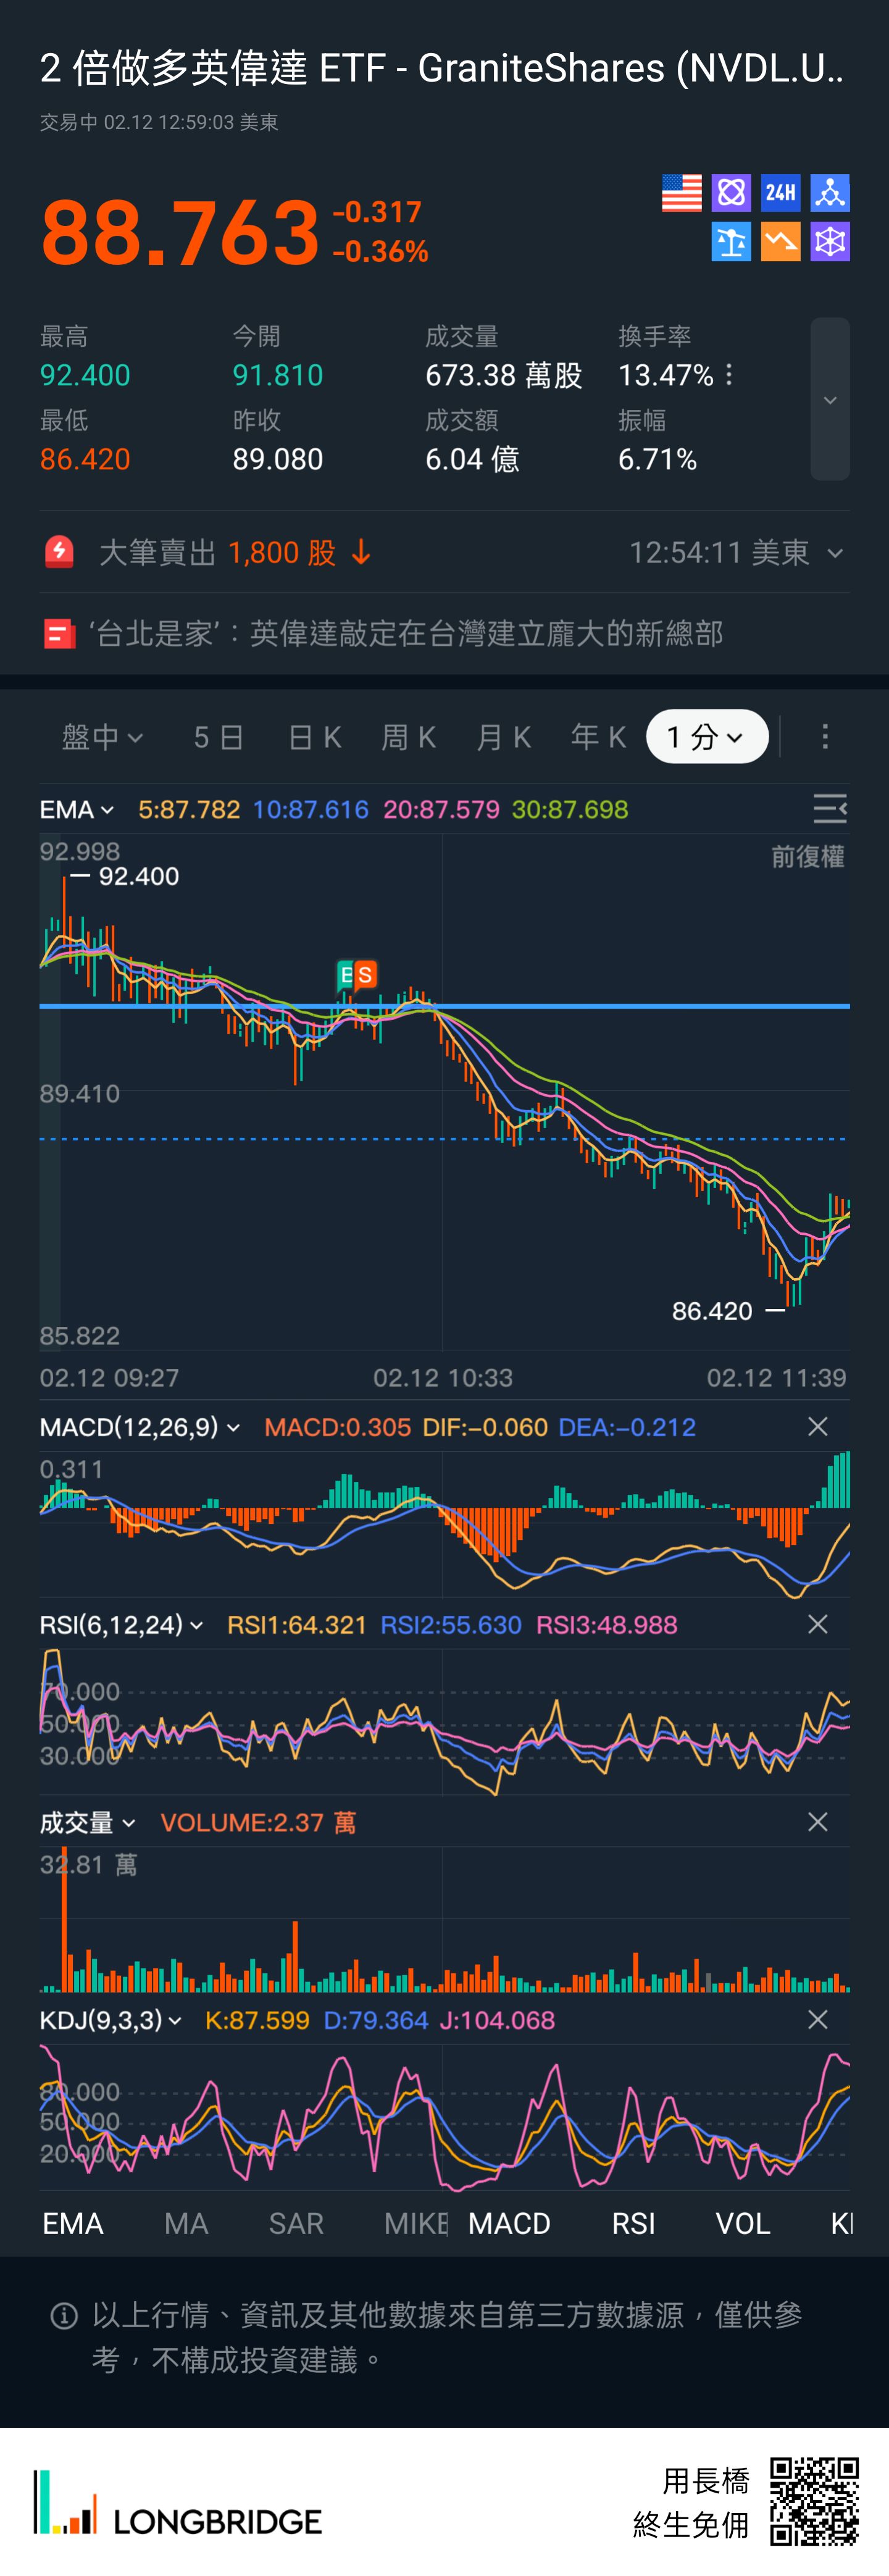The width and height of the screenshot is (889, 2576).
Task: Tap the orange downward trend icon
Action: [780, 242]
